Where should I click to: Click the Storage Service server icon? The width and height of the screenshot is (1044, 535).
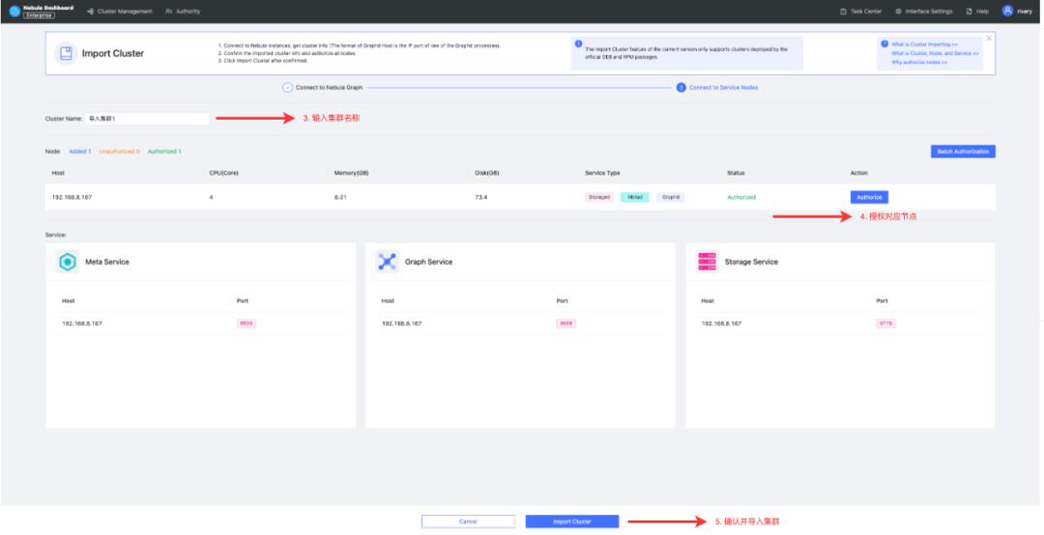pyautogui.click(x=707, y=262)
